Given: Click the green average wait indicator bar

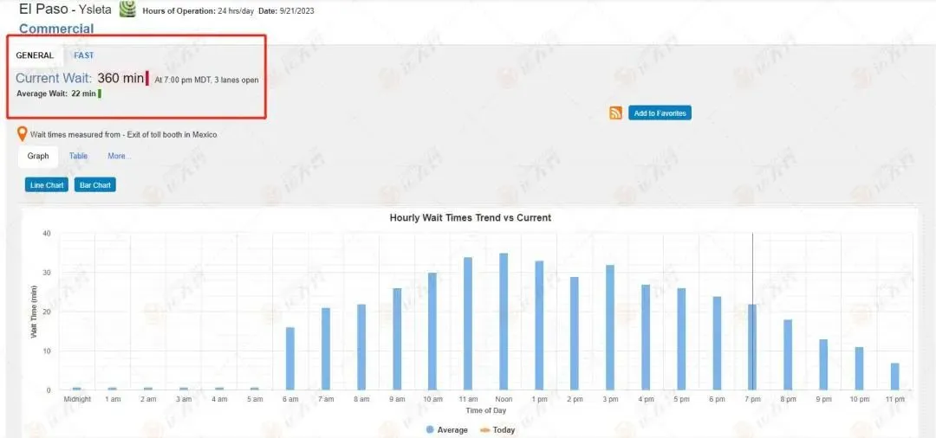Looking at the screenshot, I should 99,93.
